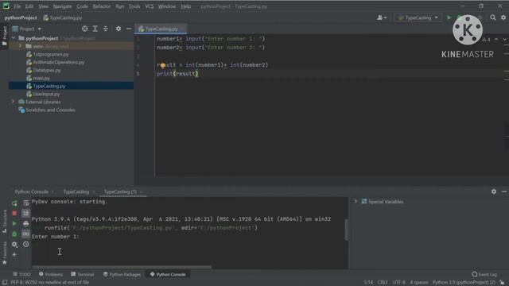Click green Execute current statement icon

[x=14, y=223]
